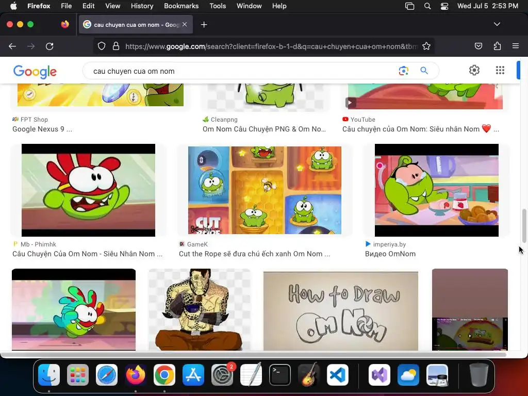Open Launchpad from the Dock
This screenshot has width=528, height=396.
(78, 375)
